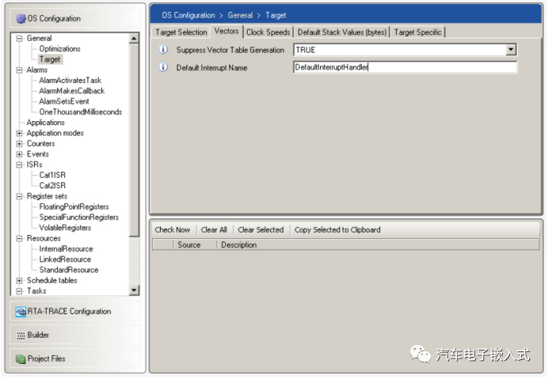This screenshot has height=379, width=548.
Task: Click General in the breadcrumb
Action: point(240,15)
